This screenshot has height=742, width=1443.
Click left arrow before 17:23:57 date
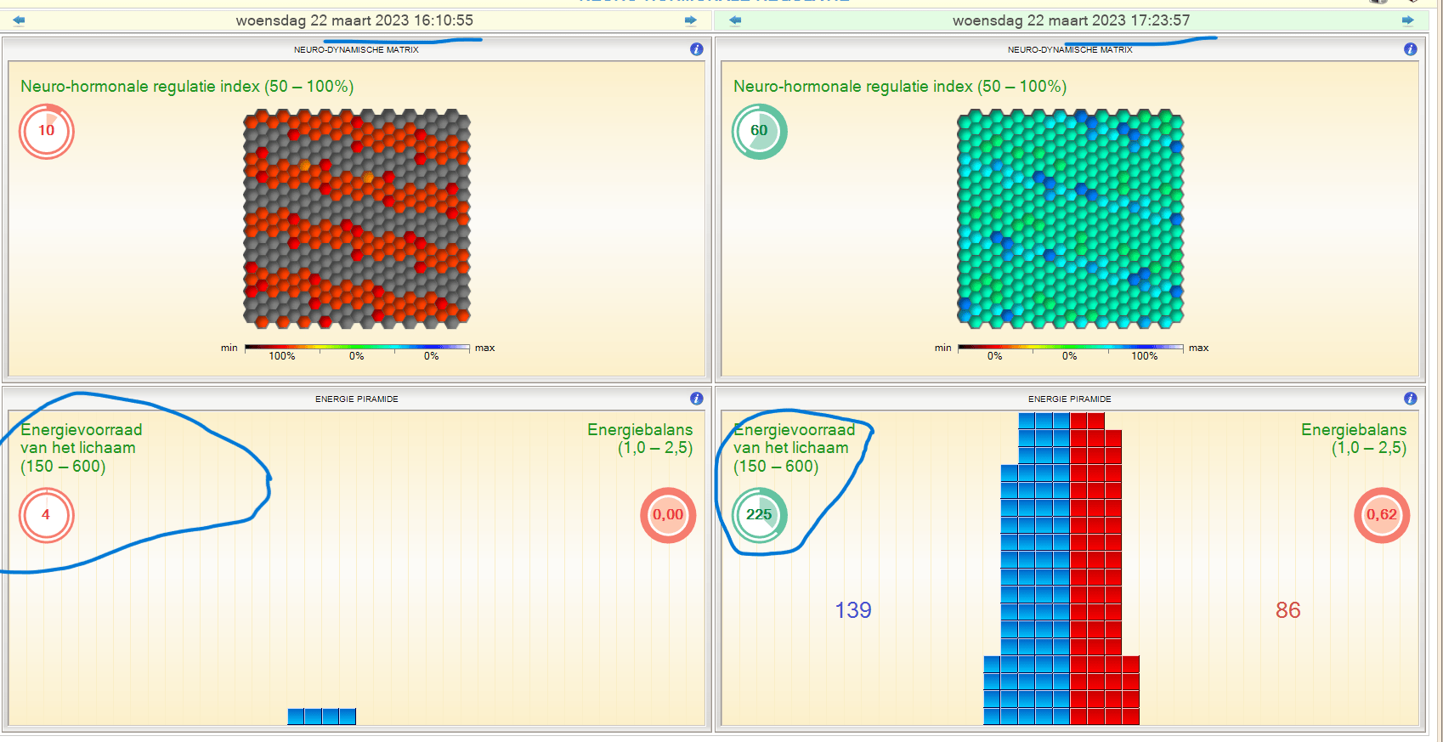tap(735, 20)
